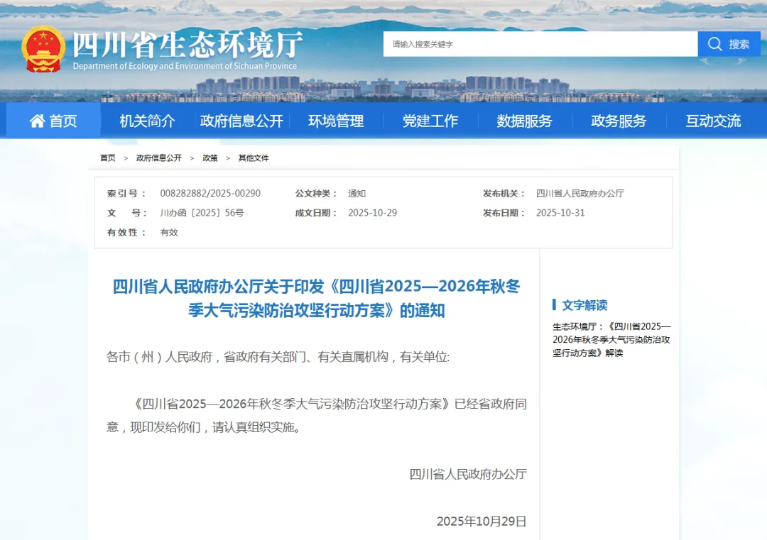Click the 文字解读 sidebar heading
Screen dimensions: 767x540
584,305
